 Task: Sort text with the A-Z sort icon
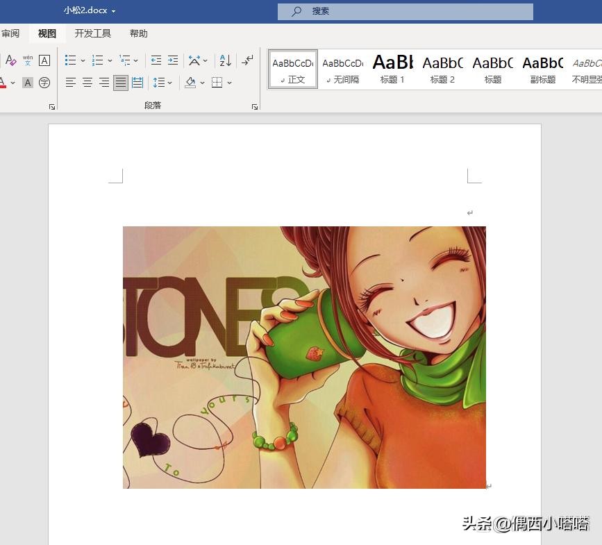point(226,60)
